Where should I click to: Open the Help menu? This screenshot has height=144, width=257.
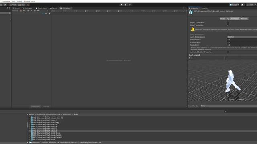click(x=33, y=1)
